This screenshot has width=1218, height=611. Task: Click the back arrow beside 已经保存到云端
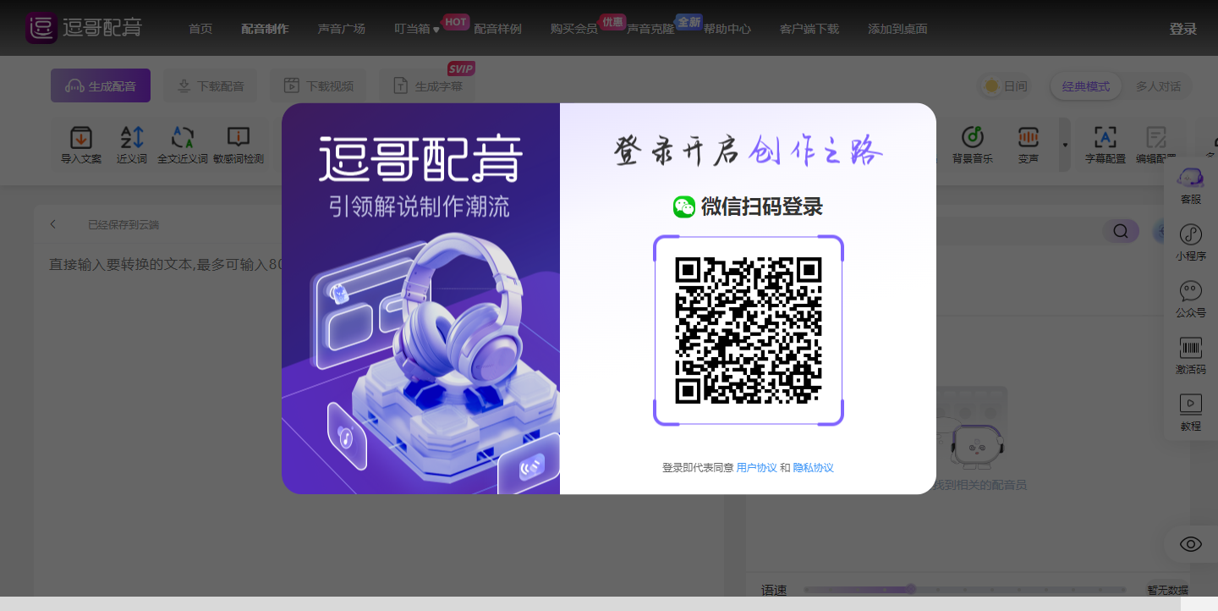point(53,224)
